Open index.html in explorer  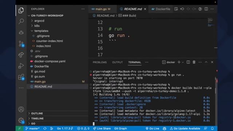[43, 46]
